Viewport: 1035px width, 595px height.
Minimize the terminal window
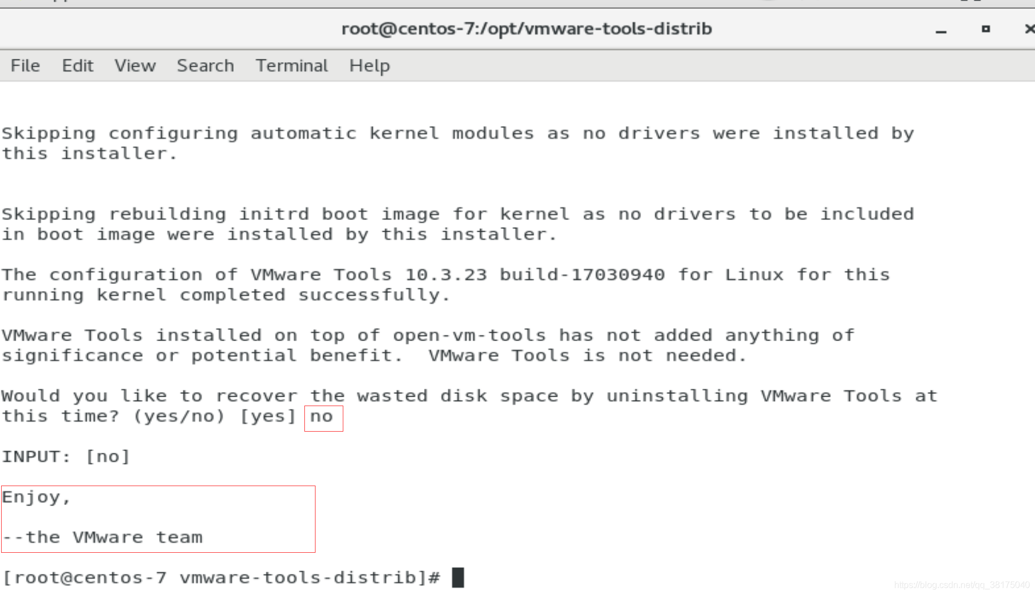941,32
